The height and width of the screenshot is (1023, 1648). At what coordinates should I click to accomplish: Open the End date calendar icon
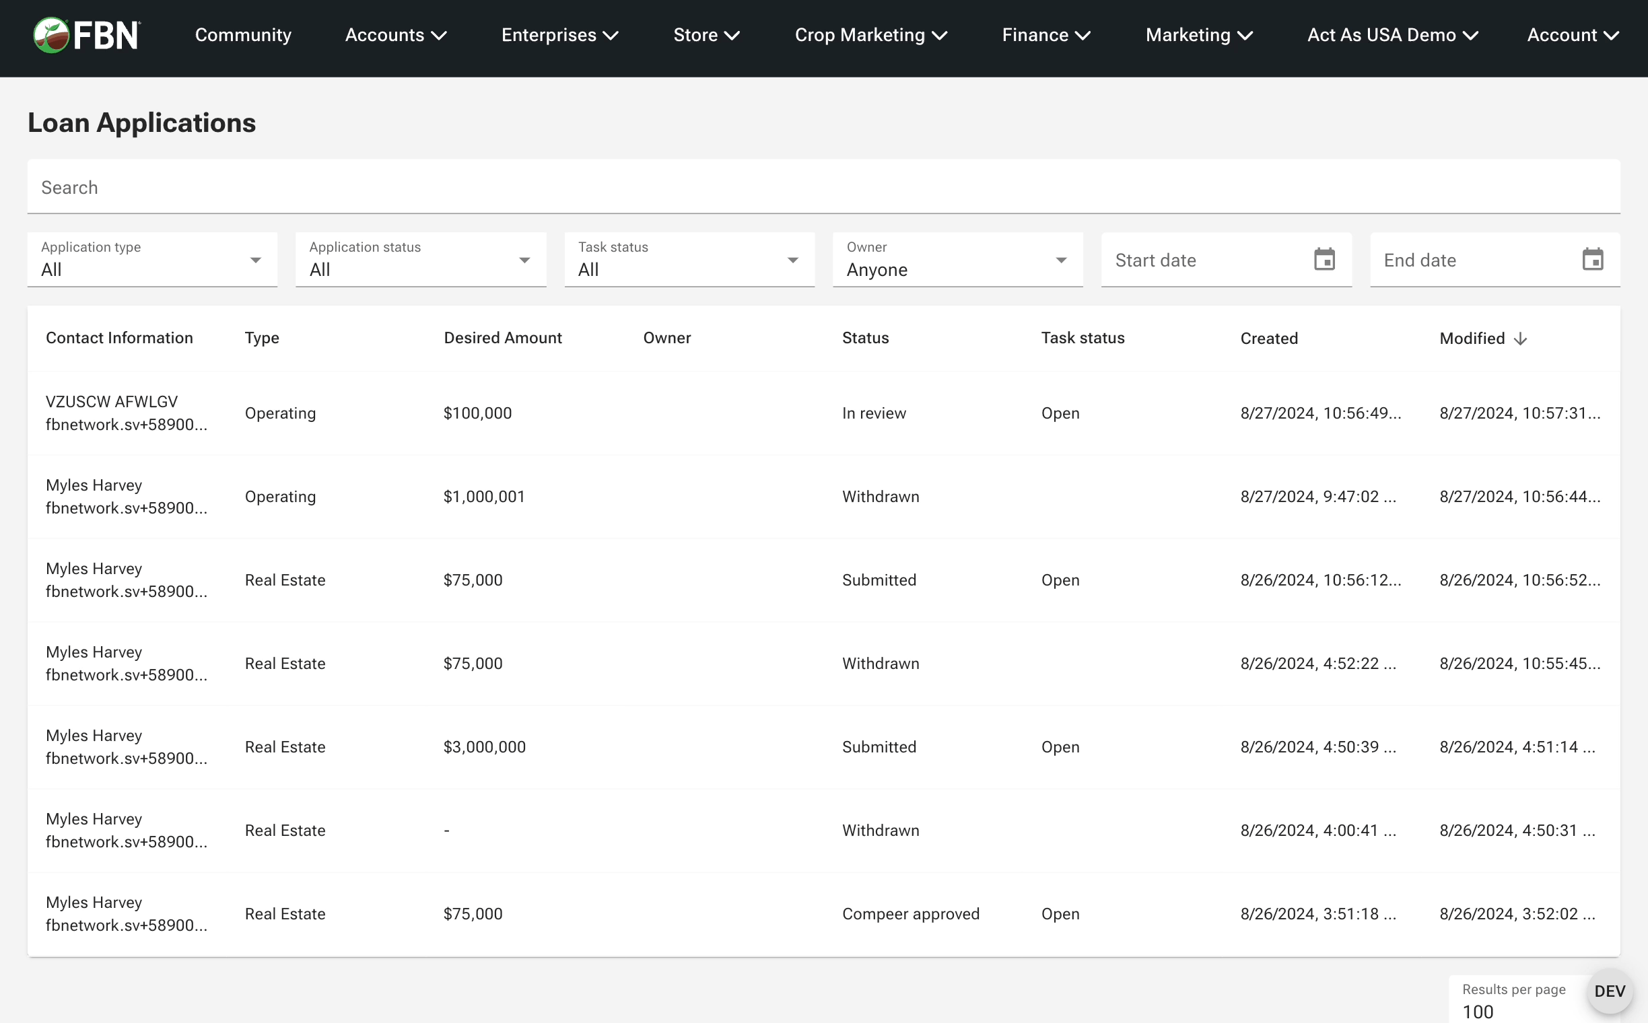[x=1593, y=260]
